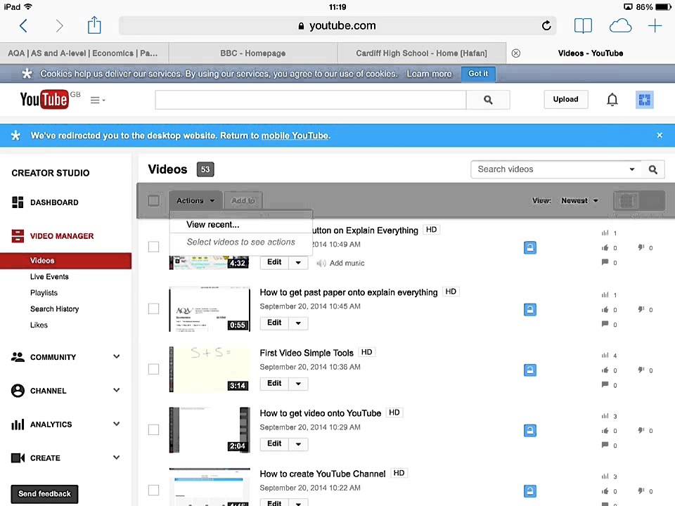This screenshot has height=506, width=675.
Task: Tap the Safari forward arrow
Action: [x=59, y=26]
